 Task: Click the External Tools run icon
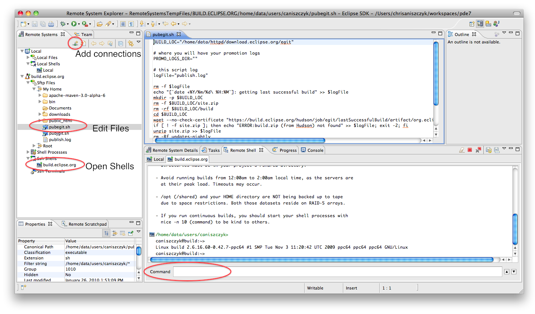pyautogui.click(x=85, y=24)
